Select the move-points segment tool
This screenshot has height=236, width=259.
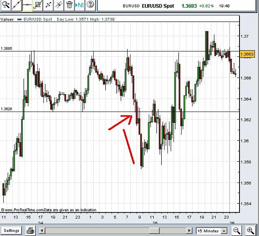[48, 5]
